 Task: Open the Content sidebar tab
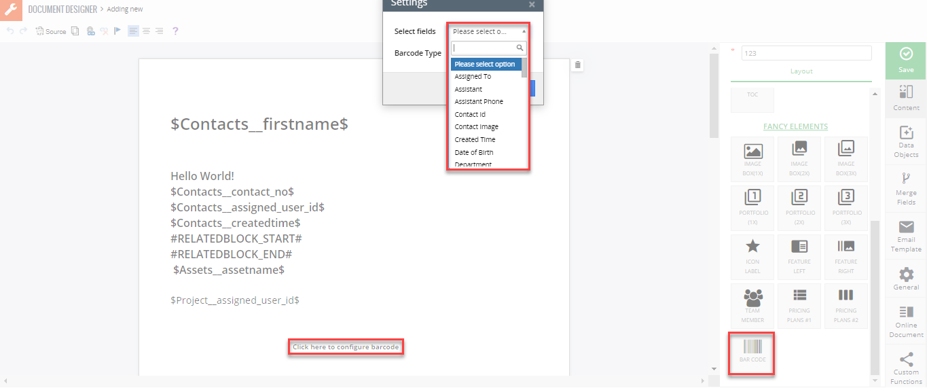pos(906,97)
